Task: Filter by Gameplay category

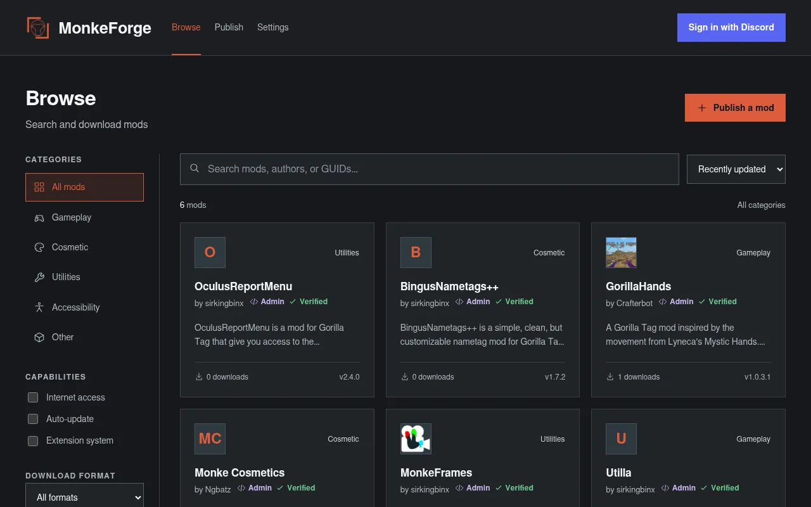Action: click(84, 217)
